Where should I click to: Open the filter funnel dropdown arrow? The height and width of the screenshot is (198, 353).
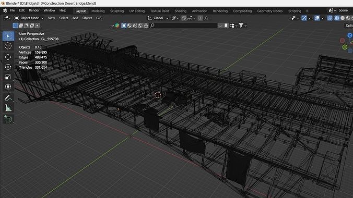tap(245, 26)
